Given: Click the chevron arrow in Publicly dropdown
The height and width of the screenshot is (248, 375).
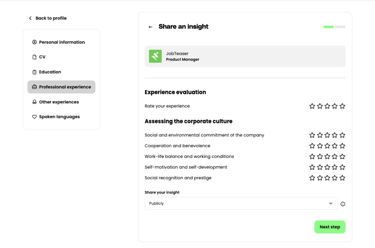Looking at the screenshot, I should pyautogui.click(x=331, y=203).
